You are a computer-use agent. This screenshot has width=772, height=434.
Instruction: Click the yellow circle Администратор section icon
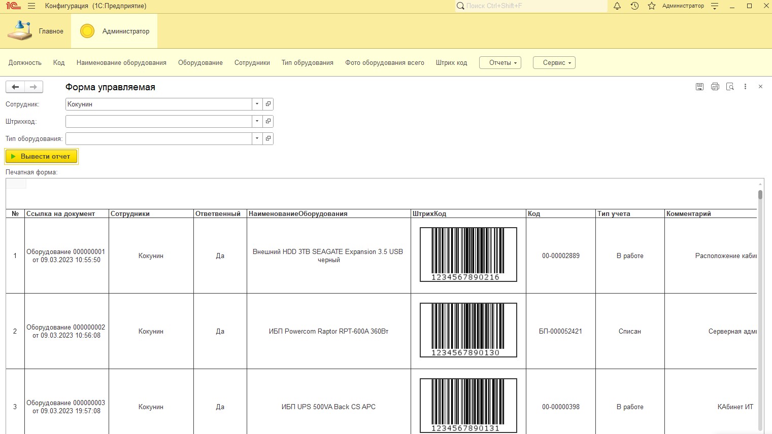click(x=87, y=31)
